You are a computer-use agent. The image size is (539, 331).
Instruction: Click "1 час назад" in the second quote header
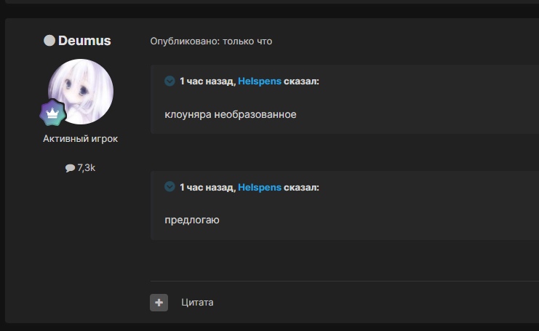coord(207,187)
